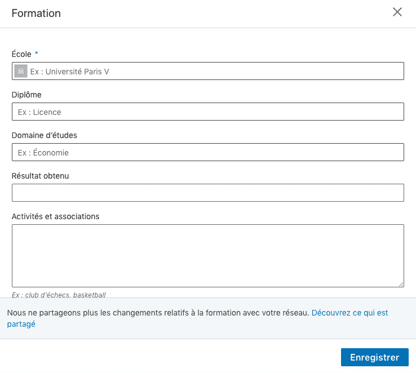Screen dimensions: 416x373
Task: Click the École school name field
Action: pos(214,72)
